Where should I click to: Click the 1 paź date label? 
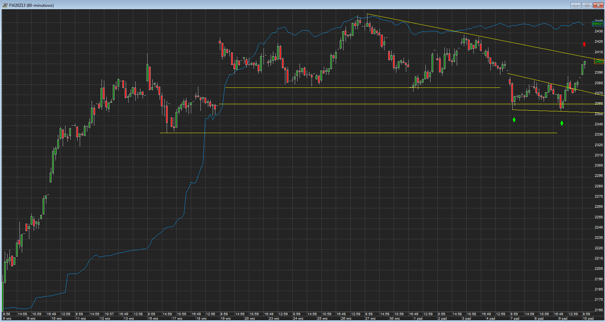pyautogui.click(x=418, y=319)
